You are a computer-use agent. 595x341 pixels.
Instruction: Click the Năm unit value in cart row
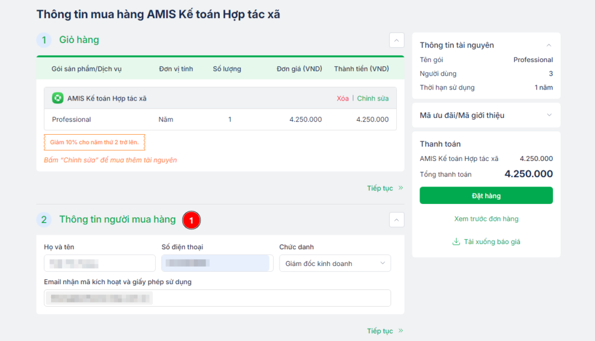(x=166, y=120)
